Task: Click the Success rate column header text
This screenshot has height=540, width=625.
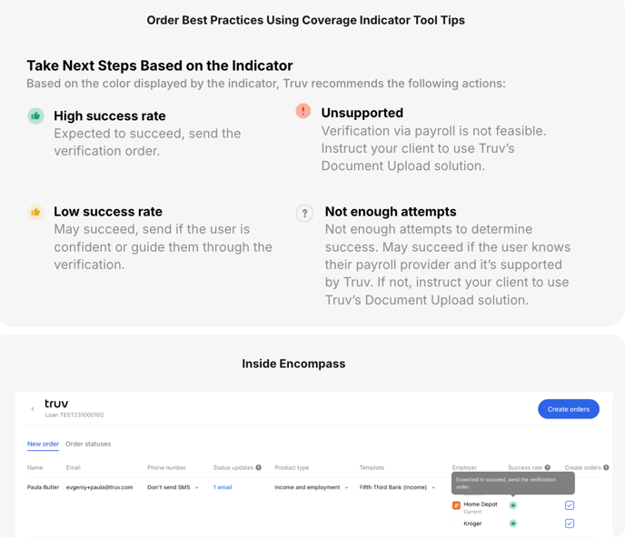Action: tap(525, 467)
